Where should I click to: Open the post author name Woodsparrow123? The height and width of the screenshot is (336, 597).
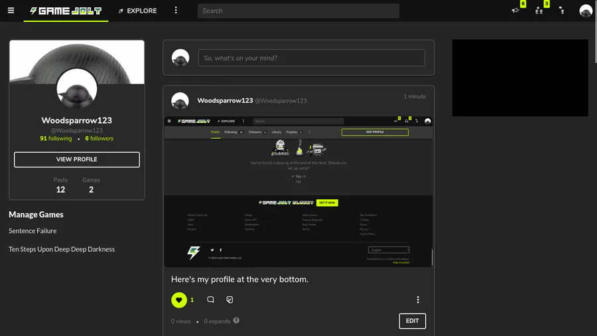[225, 100]
